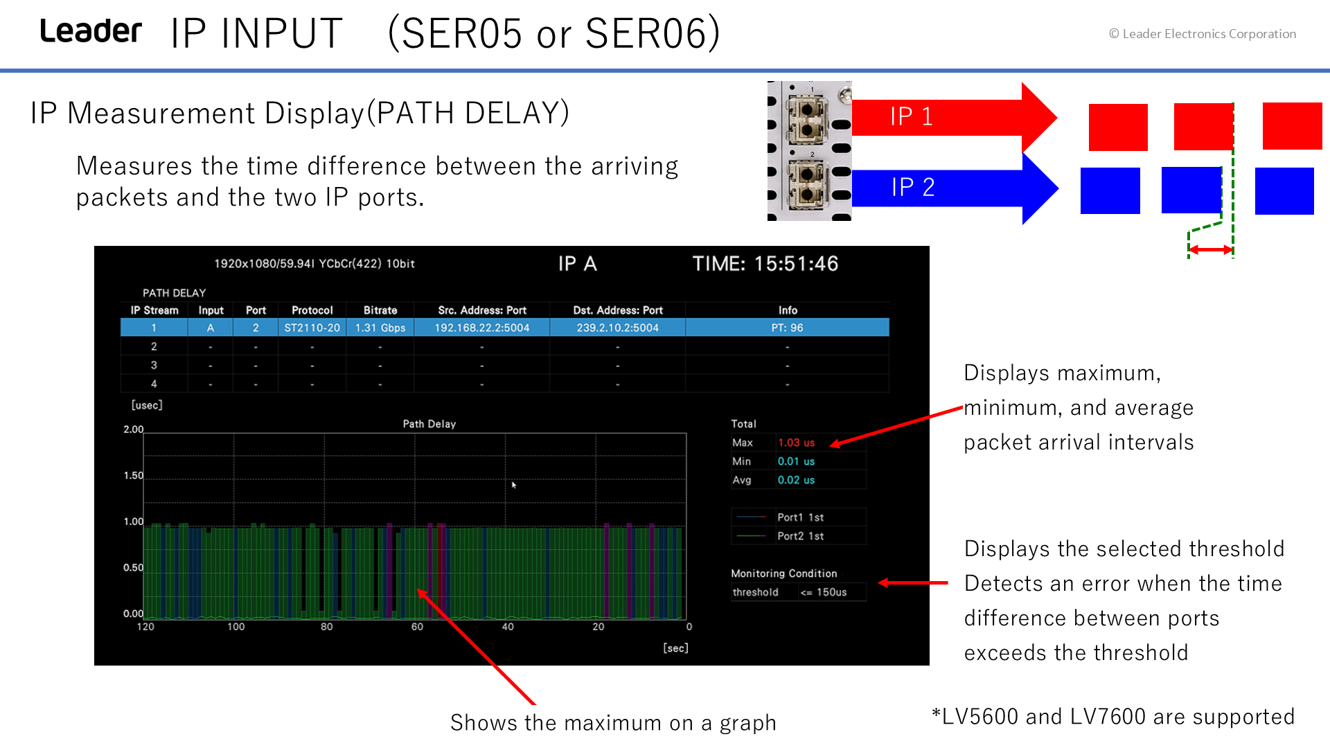1330x748 pixels.
Task: Select IP Stream row 2
Action: tap(504, 346)
